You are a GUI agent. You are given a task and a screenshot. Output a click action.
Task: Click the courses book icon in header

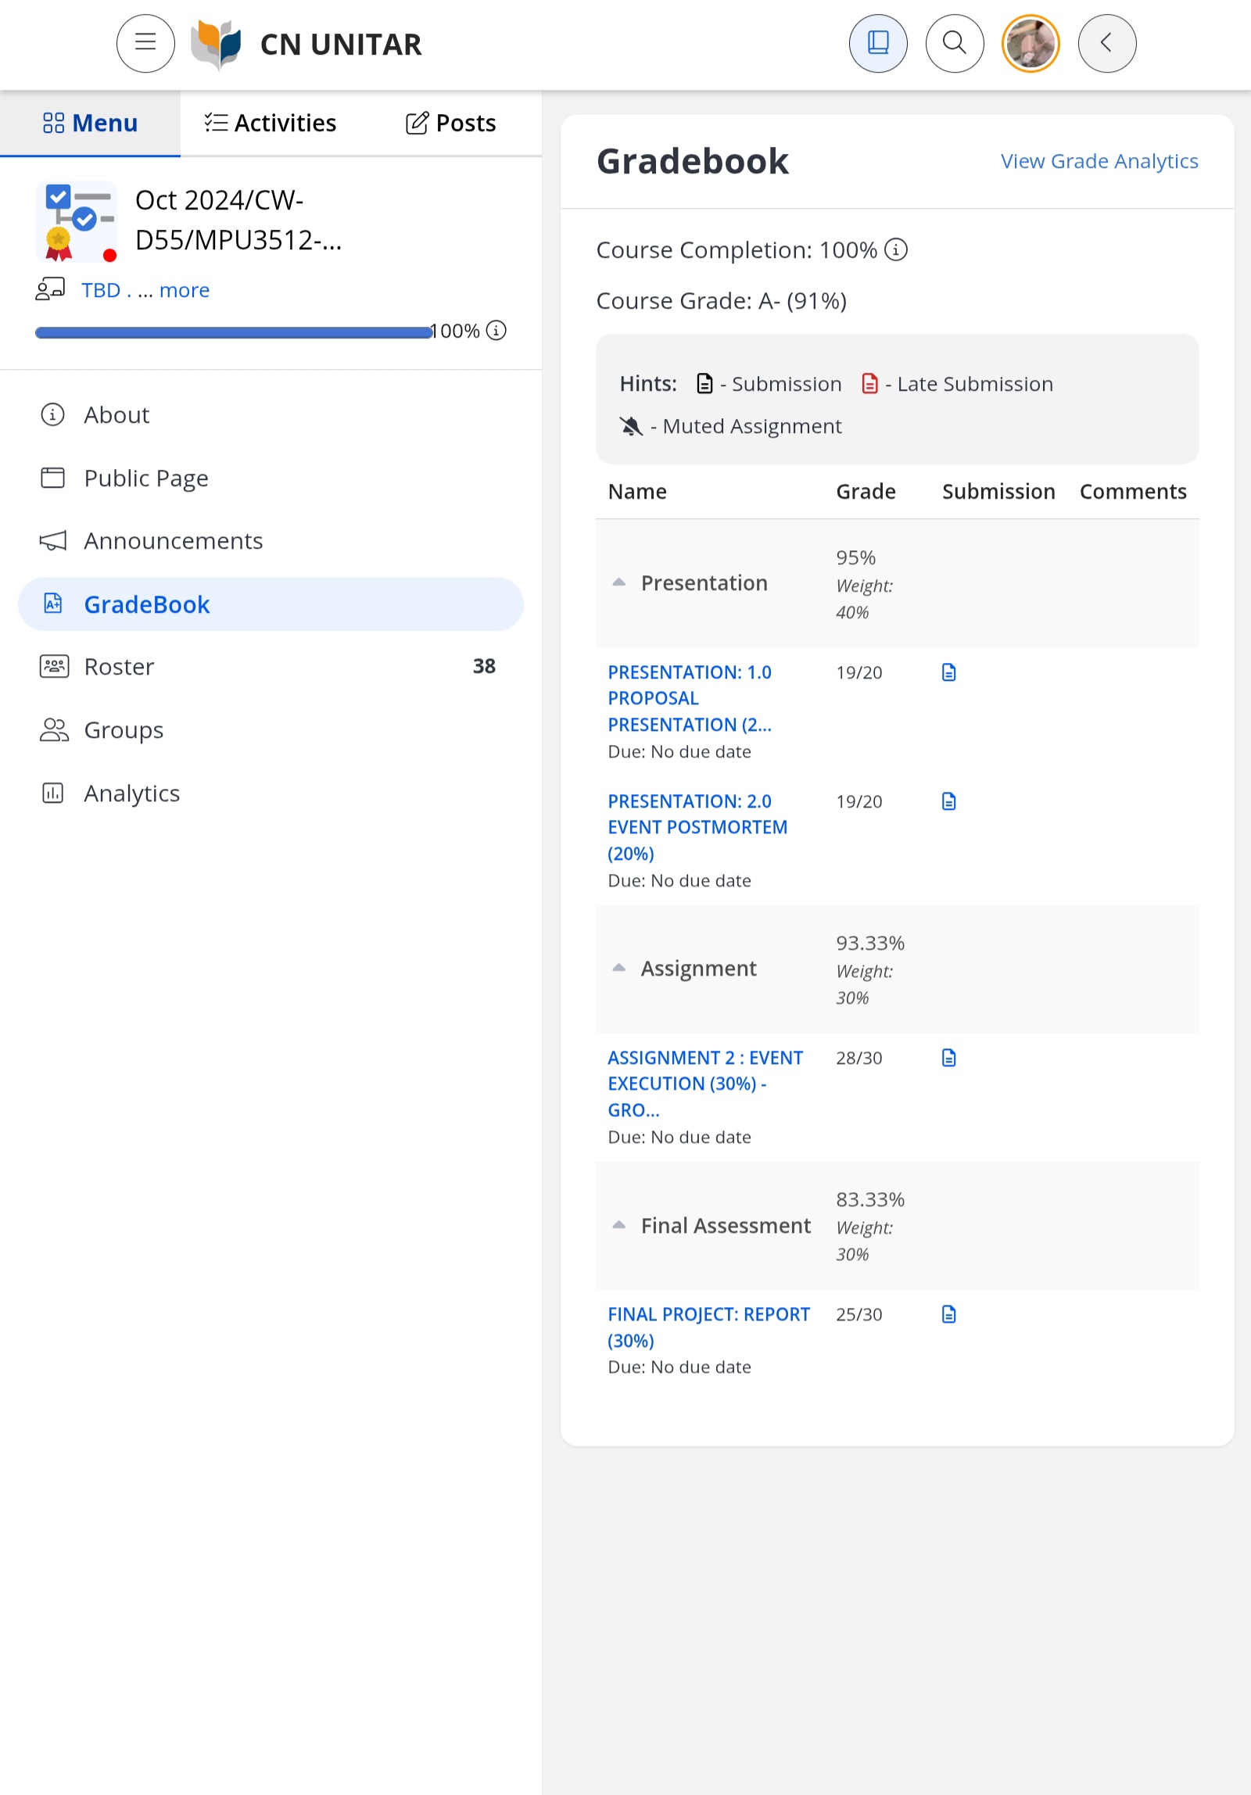[x=878, y=44]
